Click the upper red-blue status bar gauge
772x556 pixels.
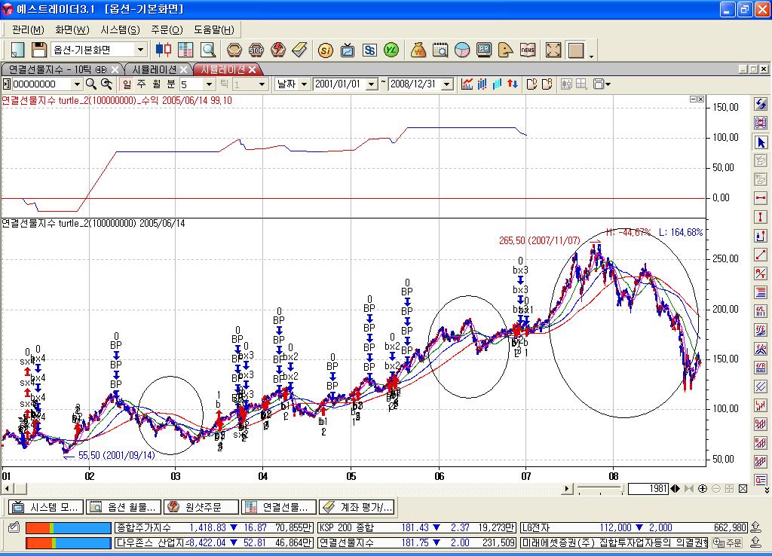click(x=69, y=527)
